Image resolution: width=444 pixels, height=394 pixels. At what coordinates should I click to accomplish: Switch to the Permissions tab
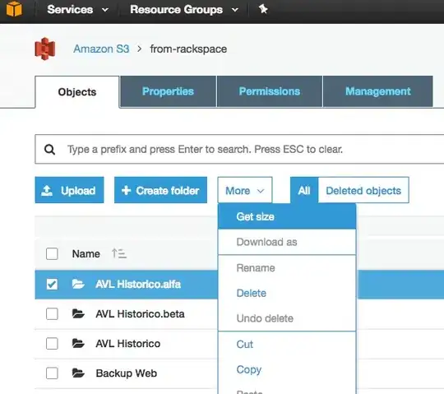pos(270,91)
